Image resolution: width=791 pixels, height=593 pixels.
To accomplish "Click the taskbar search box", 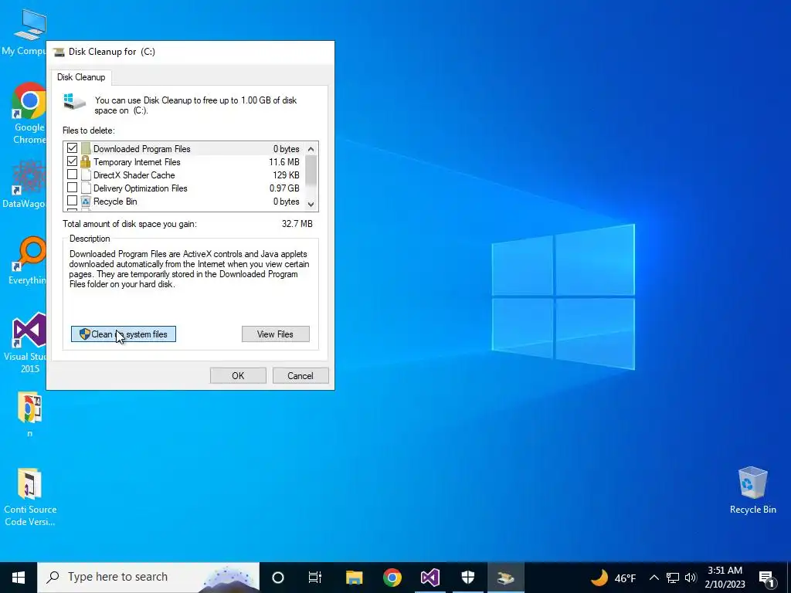I will pos(148,578).
